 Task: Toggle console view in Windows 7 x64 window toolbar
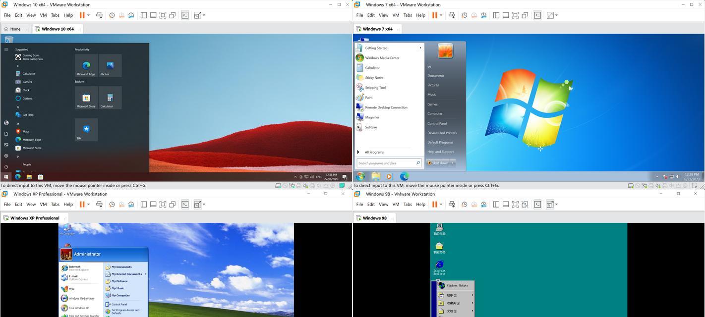(537, 15)
